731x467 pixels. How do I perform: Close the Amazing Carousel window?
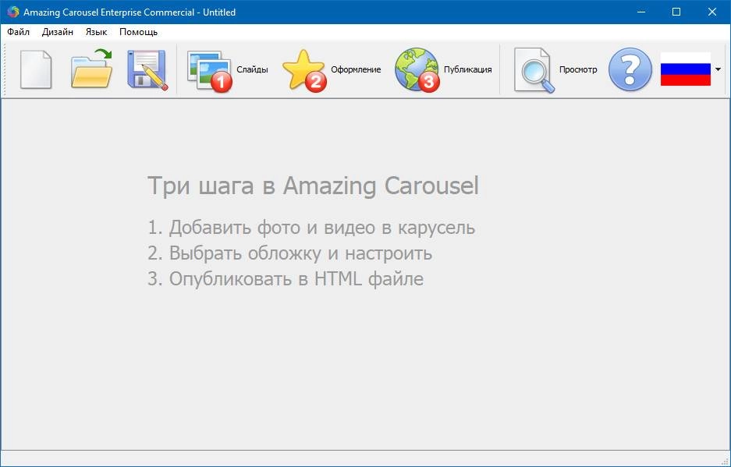[x=711, y=12]
